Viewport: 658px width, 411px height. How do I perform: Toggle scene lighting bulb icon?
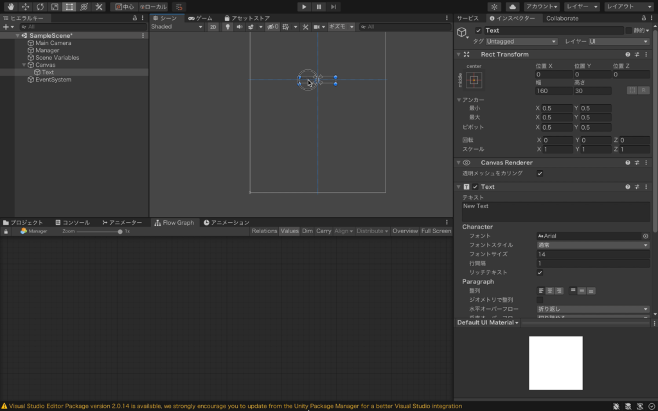pos(227,27)
